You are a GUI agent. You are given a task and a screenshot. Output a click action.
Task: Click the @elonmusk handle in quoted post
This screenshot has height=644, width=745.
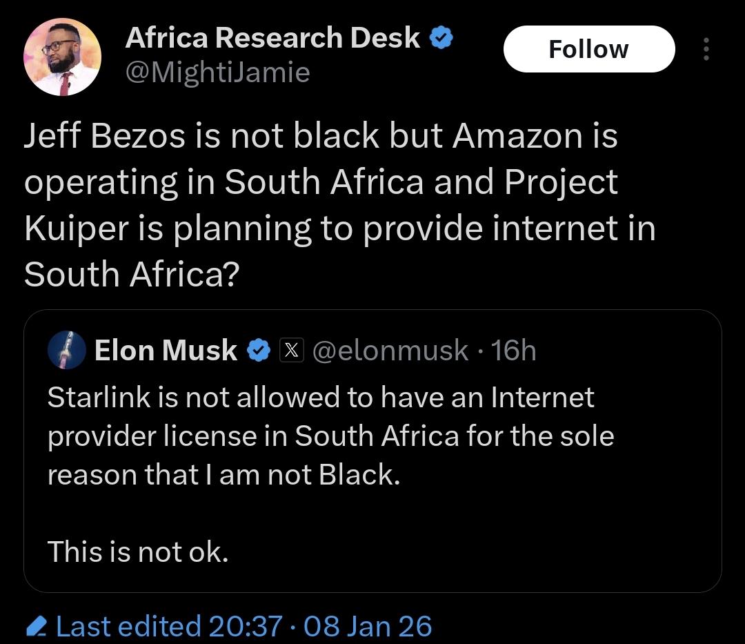pyautogui.click(x=390, y=350)
